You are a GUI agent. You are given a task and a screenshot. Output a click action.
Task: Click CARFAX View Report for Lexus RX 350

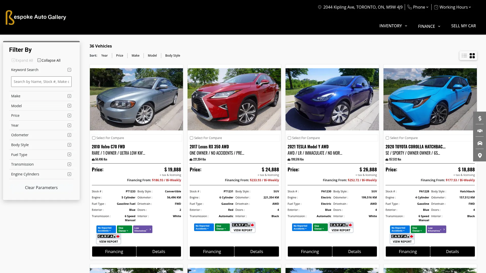(243, 227)
